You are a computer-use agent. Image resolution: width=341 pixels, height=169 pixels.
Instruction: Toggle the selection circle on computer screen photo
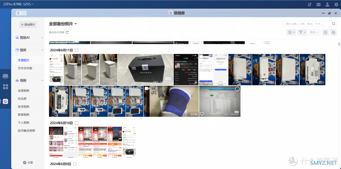[x=237, y=89]
